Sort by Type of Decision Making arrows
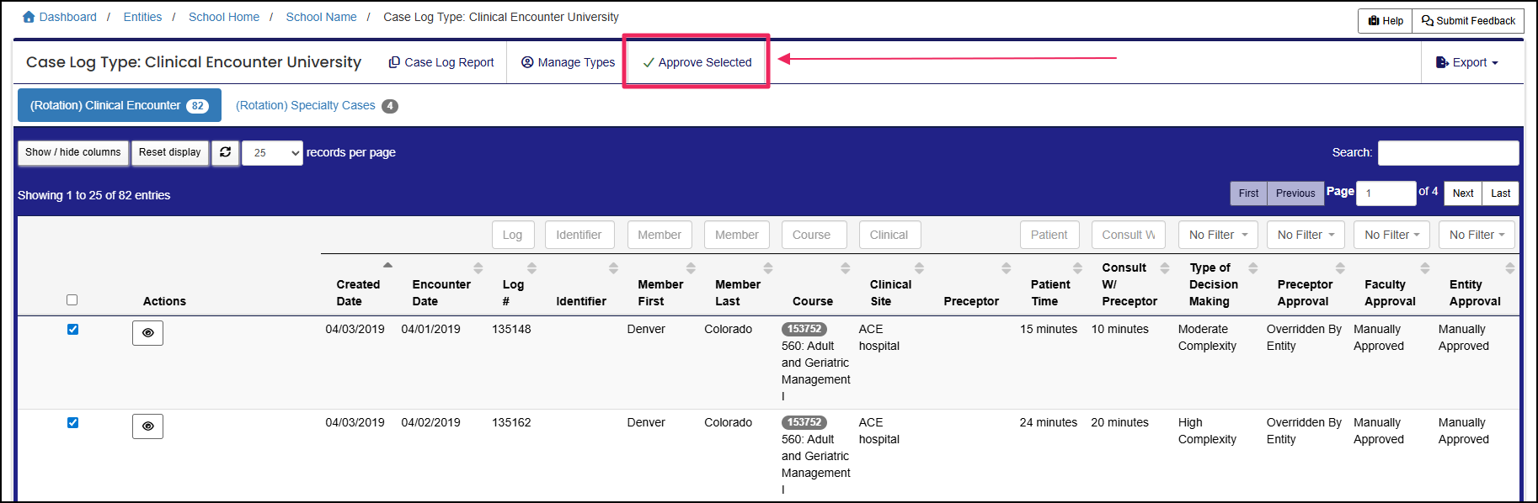Viewport: 1538px width, 503px height. (1252, 268)
